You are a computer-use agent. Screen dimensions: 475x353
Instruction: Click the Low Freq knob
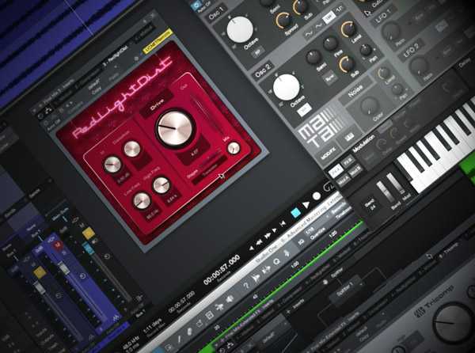coord(142,201)
